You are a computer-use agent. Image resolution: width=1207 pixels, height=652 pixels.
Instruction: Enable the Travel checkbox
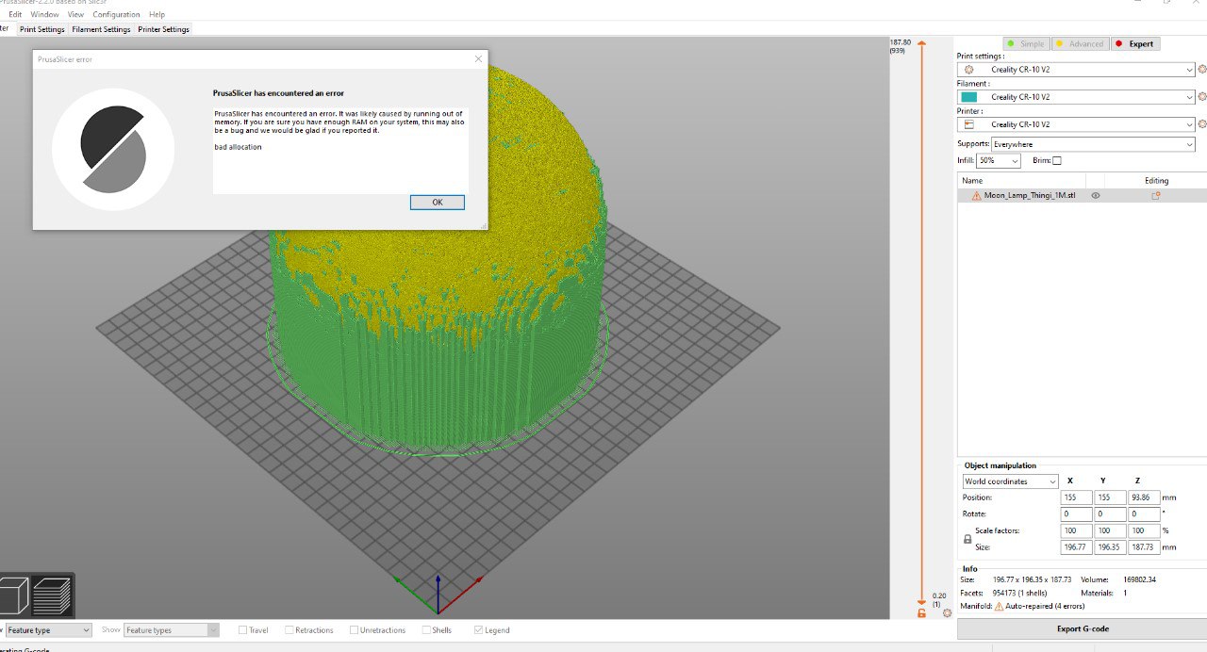(x=243, y=630)
